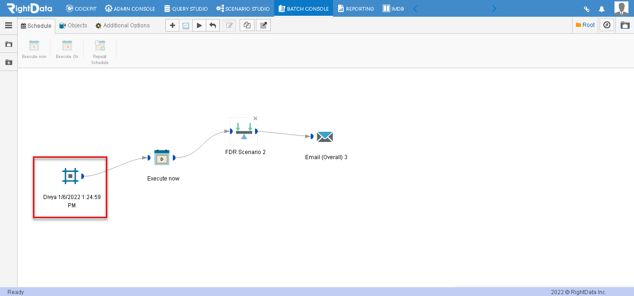The width and height of the screenshot is (634, 296).
Task: Click the play (run) toolbar icon
Action: click(x=199, y=26)
